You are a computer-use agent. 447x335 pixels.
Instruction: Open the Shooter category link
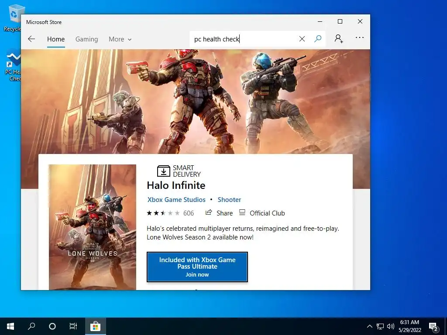click(229, 200)
